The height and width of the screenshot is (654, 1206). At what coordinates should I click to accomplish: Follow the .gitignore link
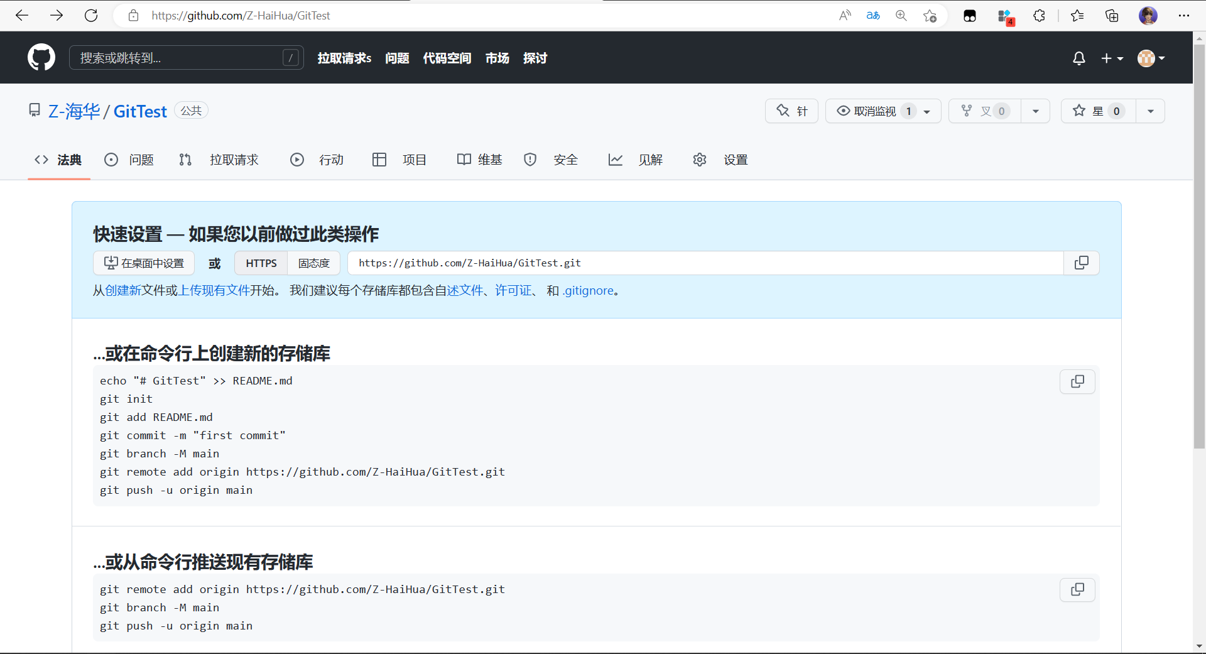588,290
